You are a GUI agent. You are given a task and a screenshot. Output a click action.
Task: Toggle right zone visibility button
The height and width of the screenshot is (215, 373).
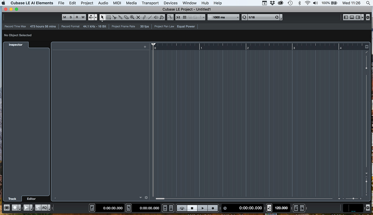click(358, 17)
